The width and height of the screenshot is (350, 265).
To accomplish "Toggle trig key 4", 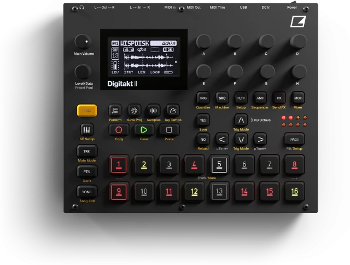I will [x=194, y=165].
